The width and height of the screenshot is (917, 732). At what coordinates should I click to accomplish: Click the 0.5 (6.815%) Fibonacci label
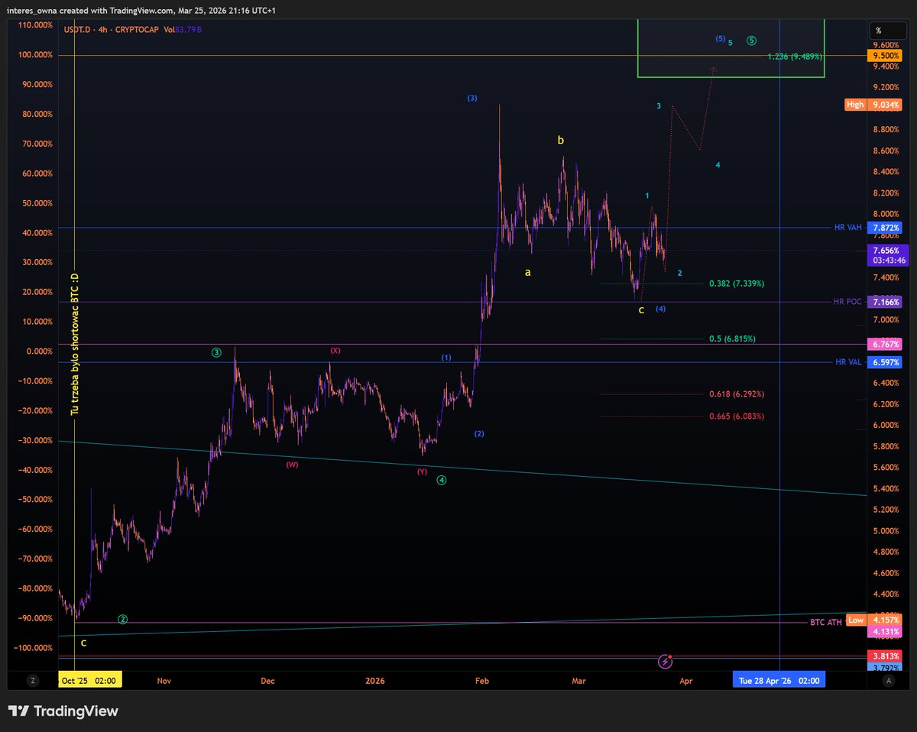[732, 338]
